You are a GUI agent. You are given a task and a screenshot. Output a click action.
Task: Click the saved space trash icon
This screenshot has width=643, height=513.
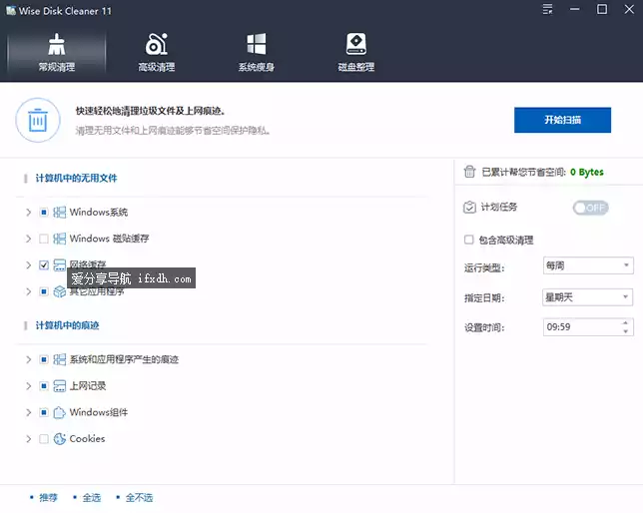469,172
